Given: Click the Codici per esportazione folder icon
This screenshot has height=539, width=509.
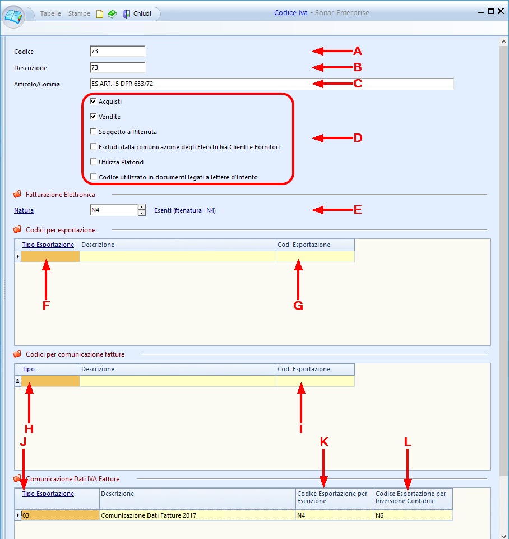Looking at the screenshot, I should pos(17,230).
